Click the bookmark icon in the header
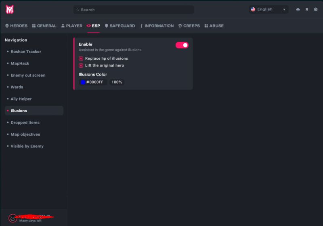Viewport: 323px width, 226px height. (x=307, y=9)
